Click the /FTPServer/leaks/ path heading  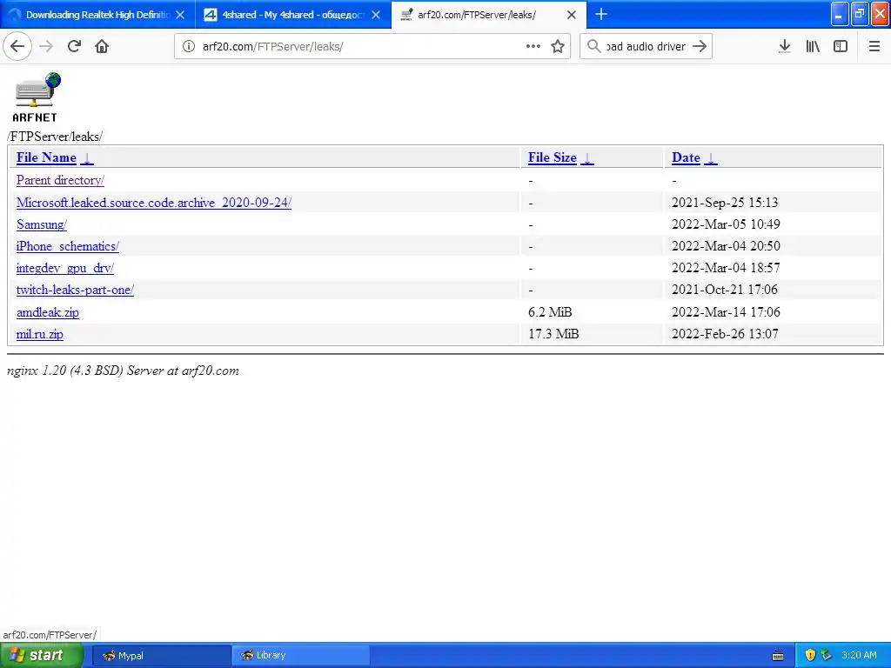(55, 137)
